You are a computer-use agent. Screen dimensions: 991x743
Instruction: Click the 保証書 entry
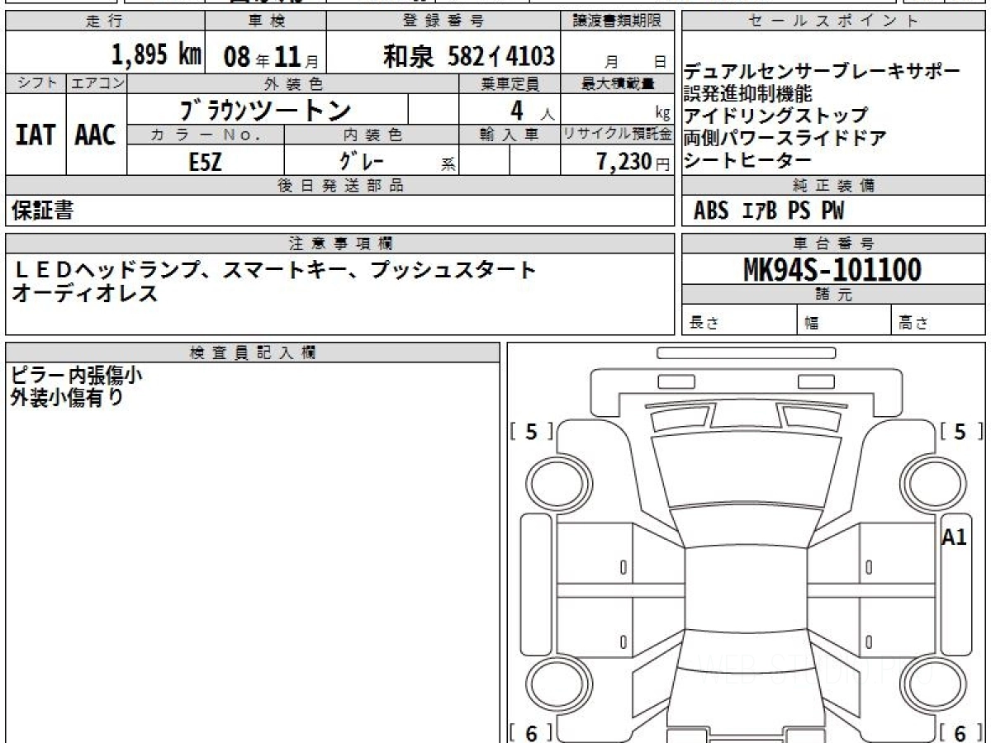[x=42, y=211]
